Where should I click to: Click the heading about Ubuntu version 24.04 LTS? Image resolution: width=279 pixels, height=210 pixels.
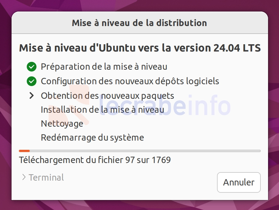point(140,48)
